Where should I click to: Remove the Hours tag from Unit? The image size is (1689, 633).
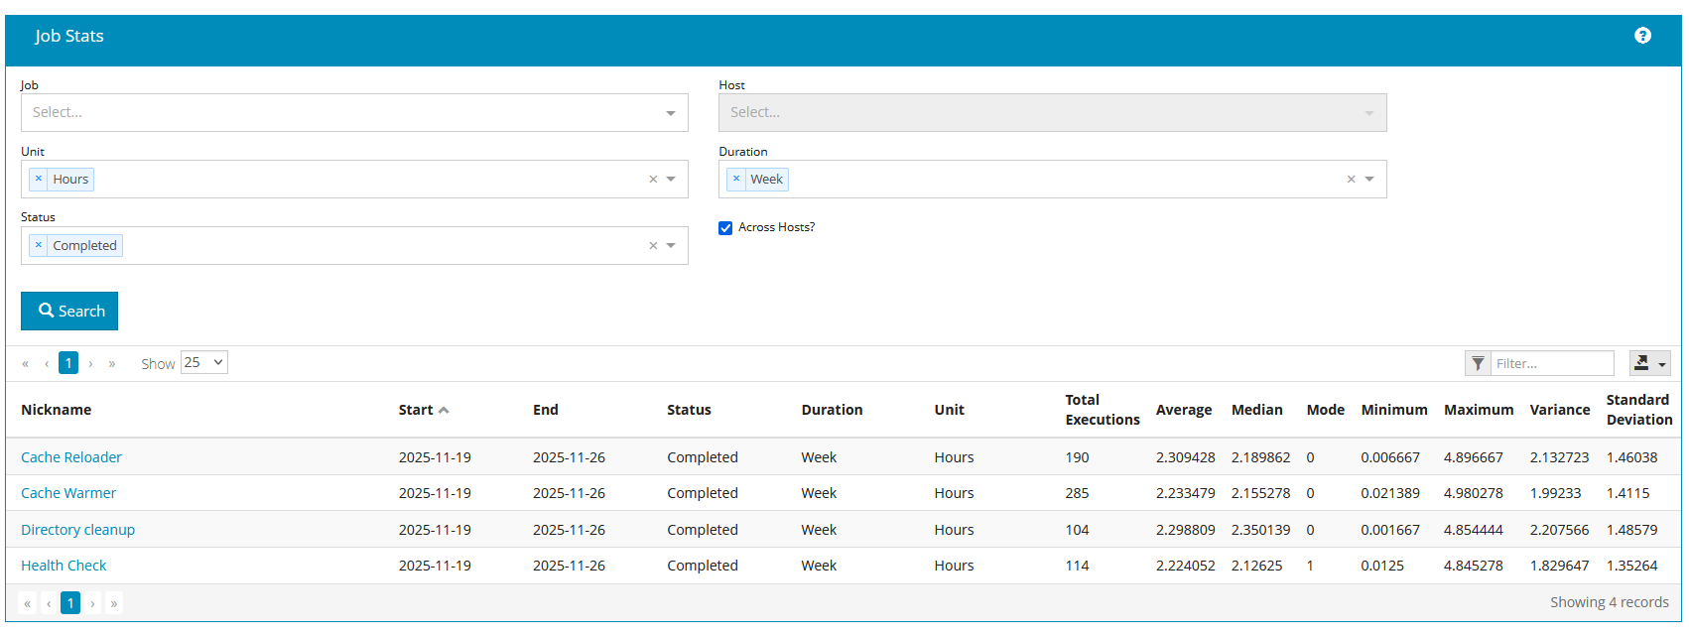pyautogui.click(x=39, y=179)
